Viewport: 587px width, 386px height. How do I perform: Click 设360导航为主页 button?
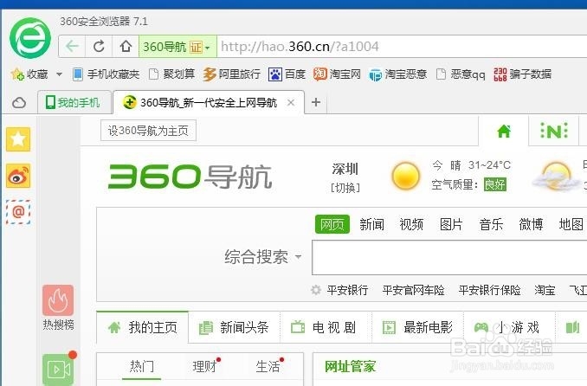(x=148, y=131)
